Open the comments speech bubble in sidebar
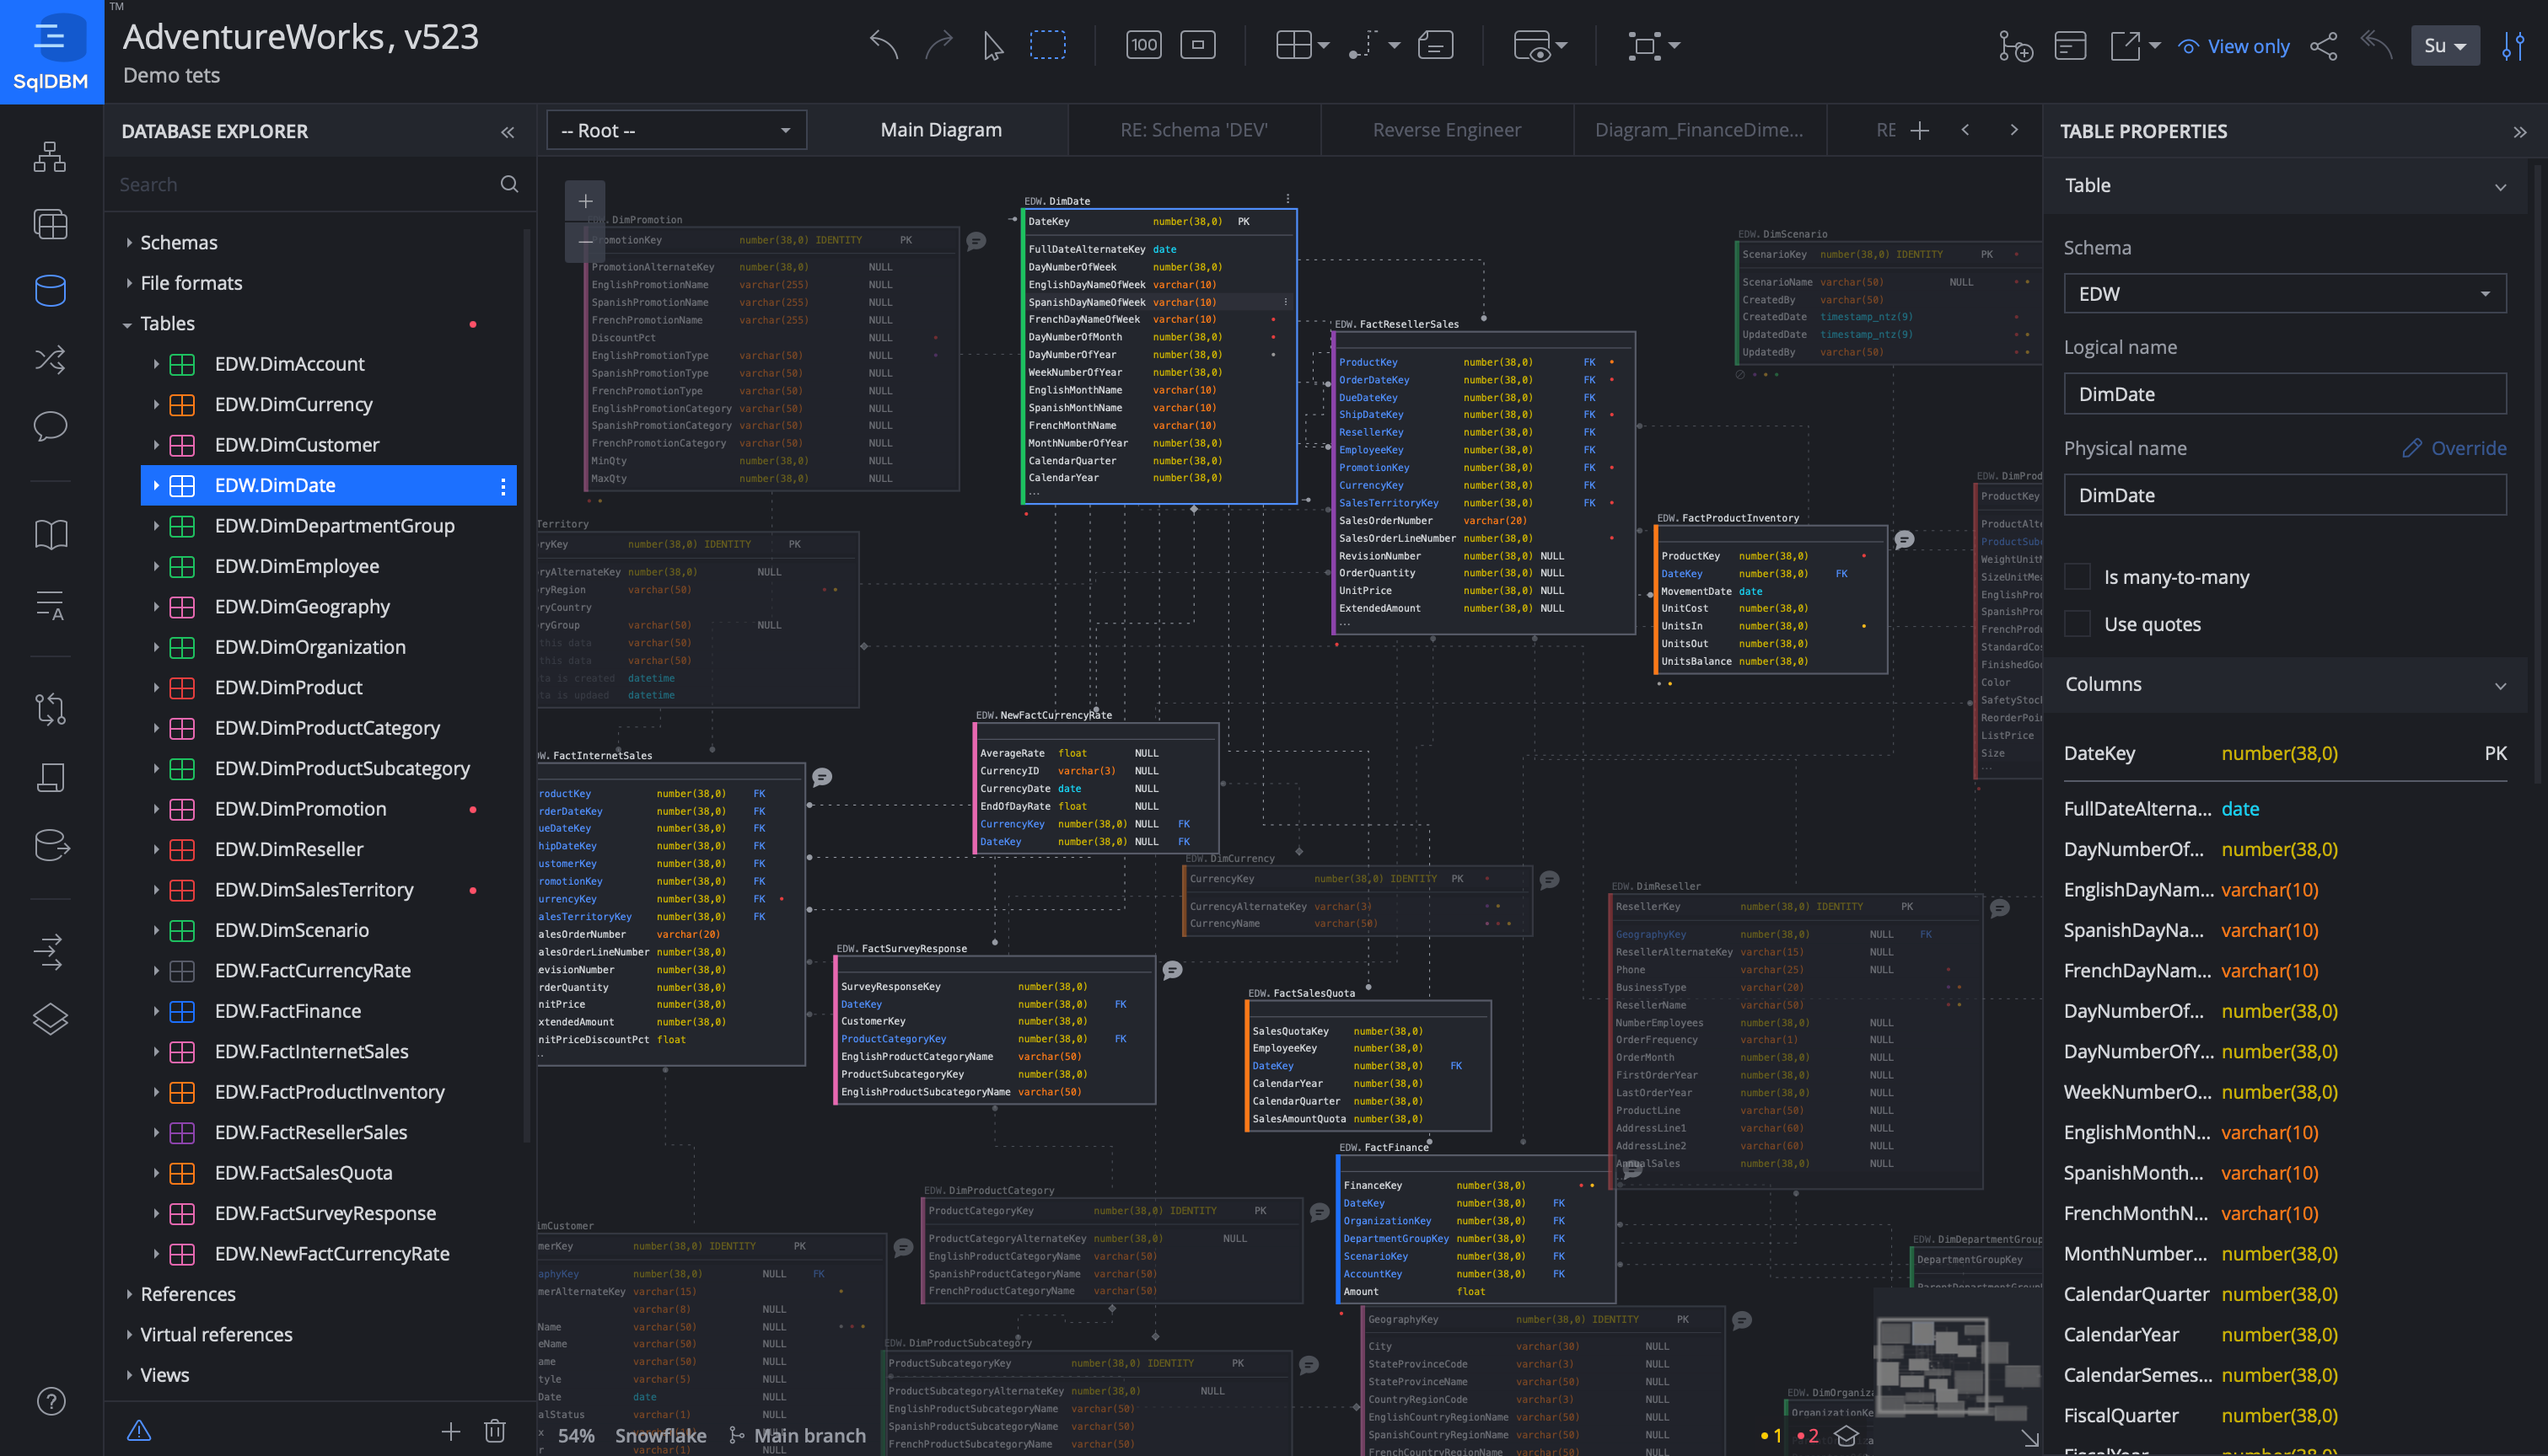The image size is (2548, 1456). 50,426
